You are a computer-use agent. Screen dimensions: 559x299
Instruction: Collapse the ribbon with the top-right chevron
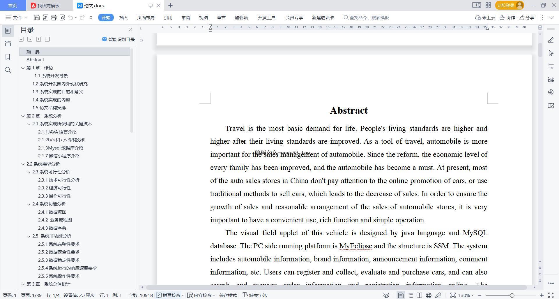[551, 17]
